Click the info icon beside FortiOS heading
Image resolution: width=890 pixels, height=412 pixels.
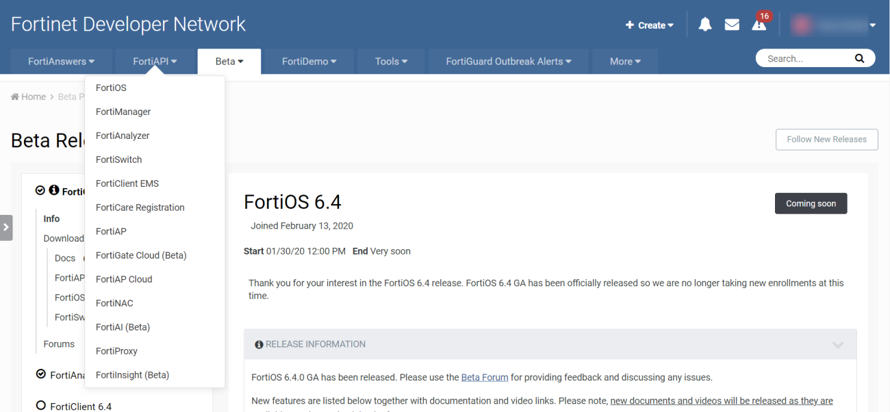tap(53, 191)
